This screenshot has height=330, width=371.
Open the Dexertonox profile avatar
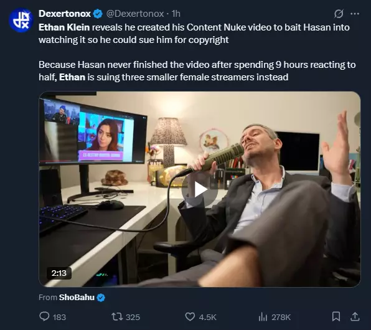pyautogui.click(x=21, y=20)
